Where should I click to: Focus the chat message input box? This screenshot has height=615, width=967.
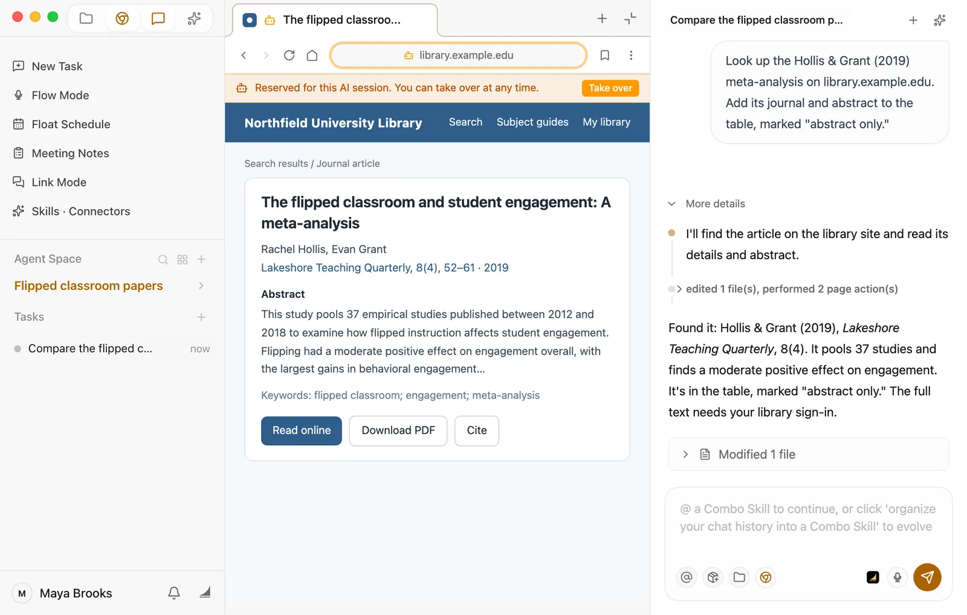[808, 518]
